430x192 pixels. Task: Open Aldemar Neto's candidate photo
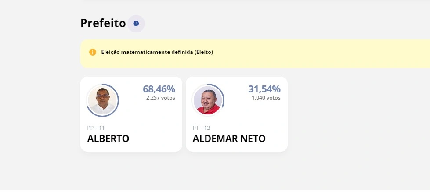208,100
